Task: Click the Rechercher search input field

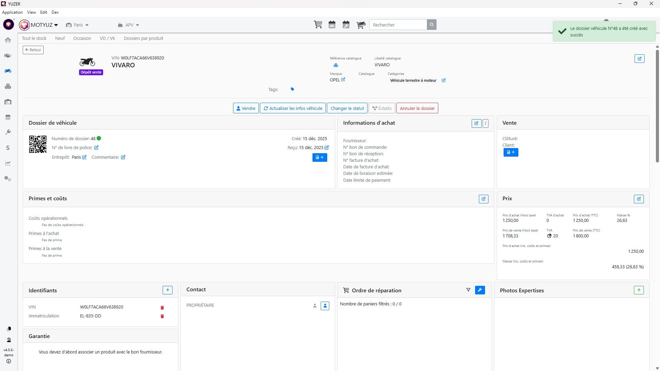Action: (x=398, y=25)
